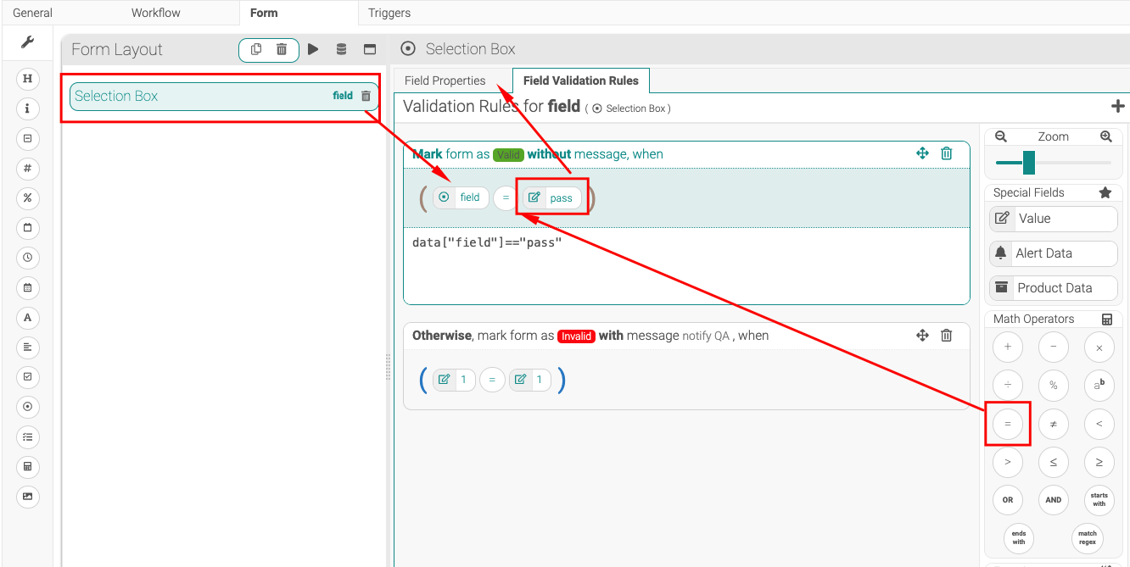Click the zoom out magnifier icon
The width and height of the screenshot is (1130, 567).
click(1000, 136)
